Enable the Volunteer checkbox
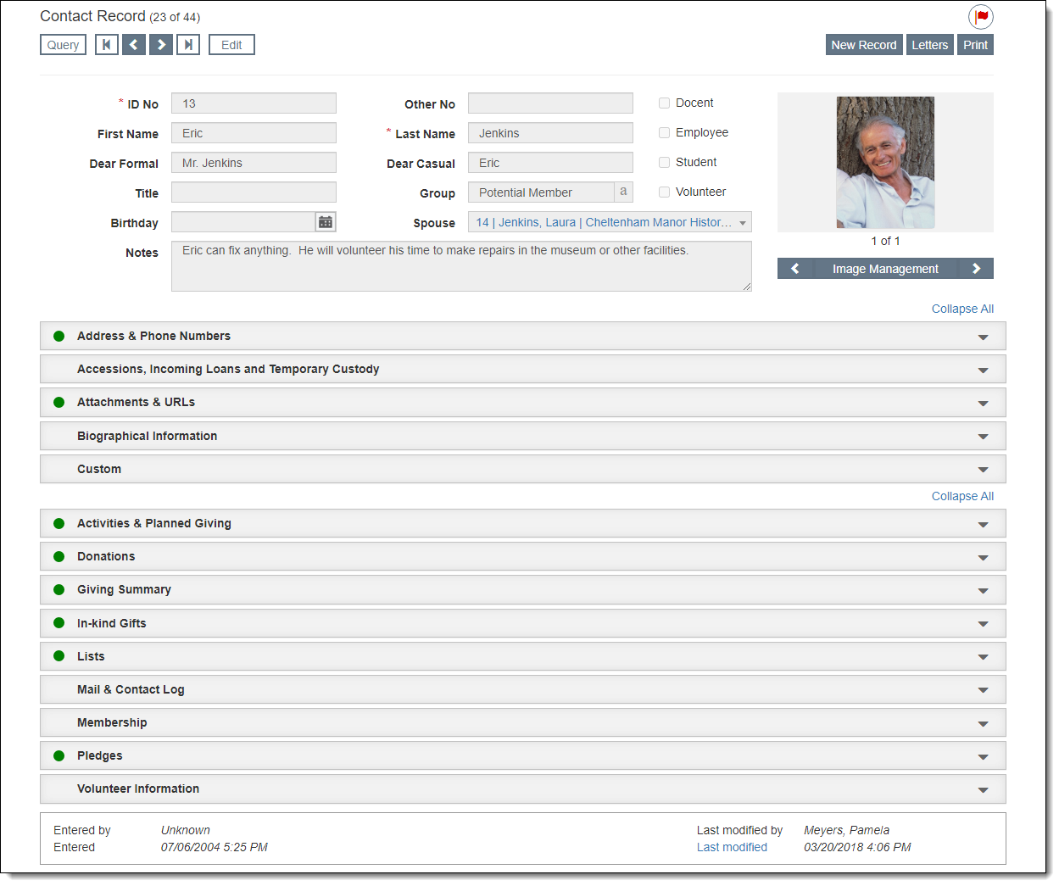This screenshot has height=886, width=1059. click(x=665, y=192)
